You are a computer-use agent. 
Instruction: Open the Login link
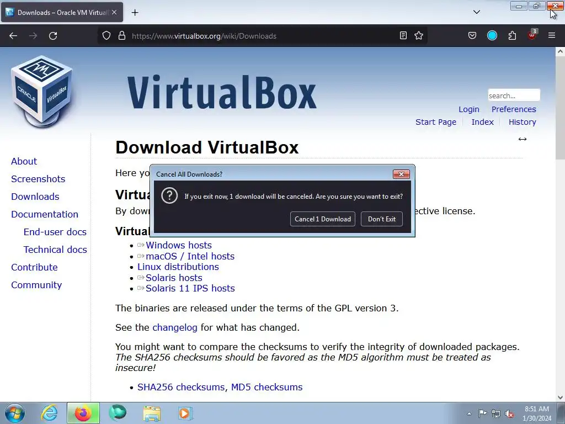point(469,109)
